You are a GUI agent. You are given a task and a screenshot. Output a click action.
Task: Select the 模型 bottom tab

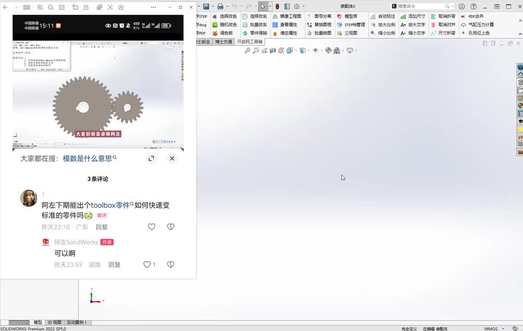(38, 322)
